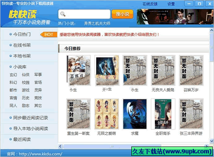Choose the 励志 category
This screenshot has width=214, height=157.
[26, 105]
